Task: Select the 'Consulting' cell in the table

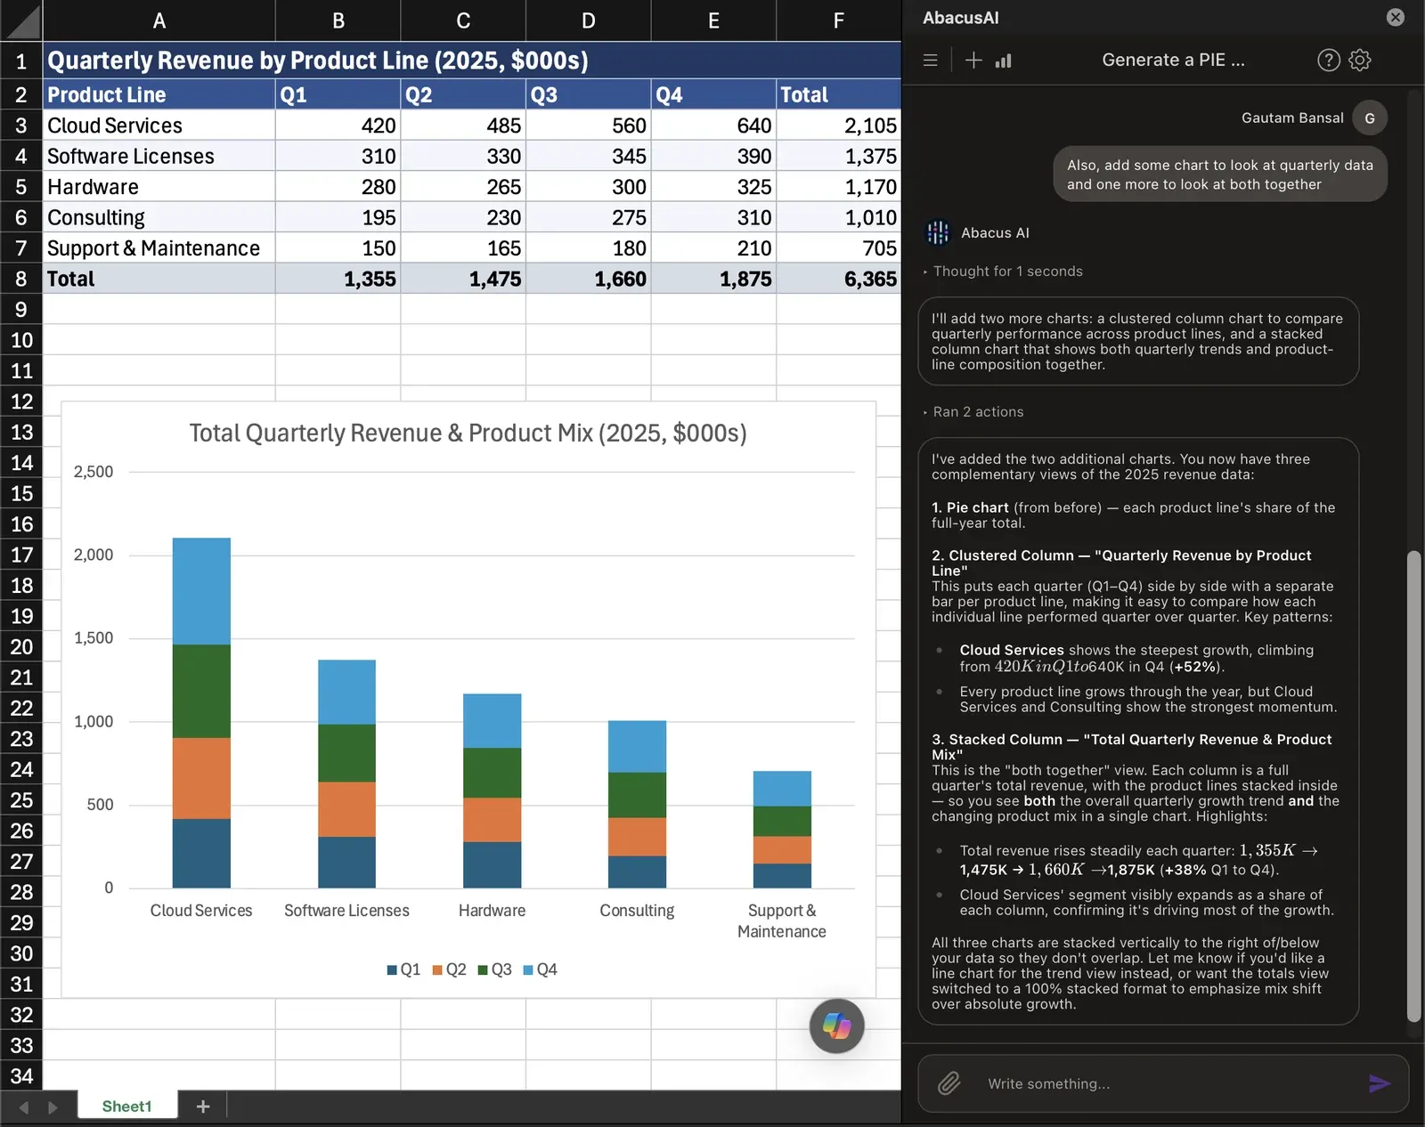Action: 159,217
